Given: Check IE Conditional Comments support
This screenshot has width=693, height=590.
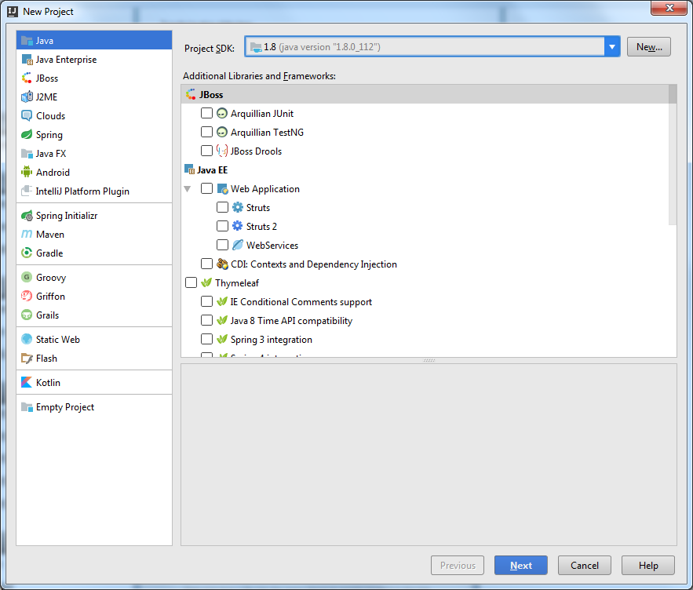Looking at the screenshot, I should 206,301.
